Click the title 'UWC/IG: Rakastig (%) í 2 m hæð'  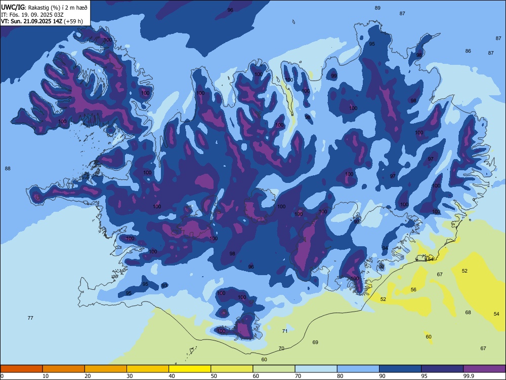pos(44,7)
